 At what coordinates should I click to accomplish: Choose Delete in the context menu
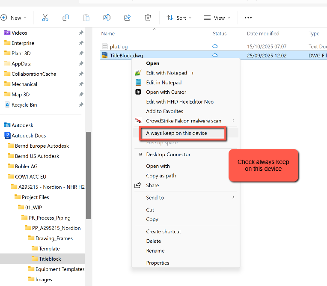pyautogui.click(x=154, y=241)
